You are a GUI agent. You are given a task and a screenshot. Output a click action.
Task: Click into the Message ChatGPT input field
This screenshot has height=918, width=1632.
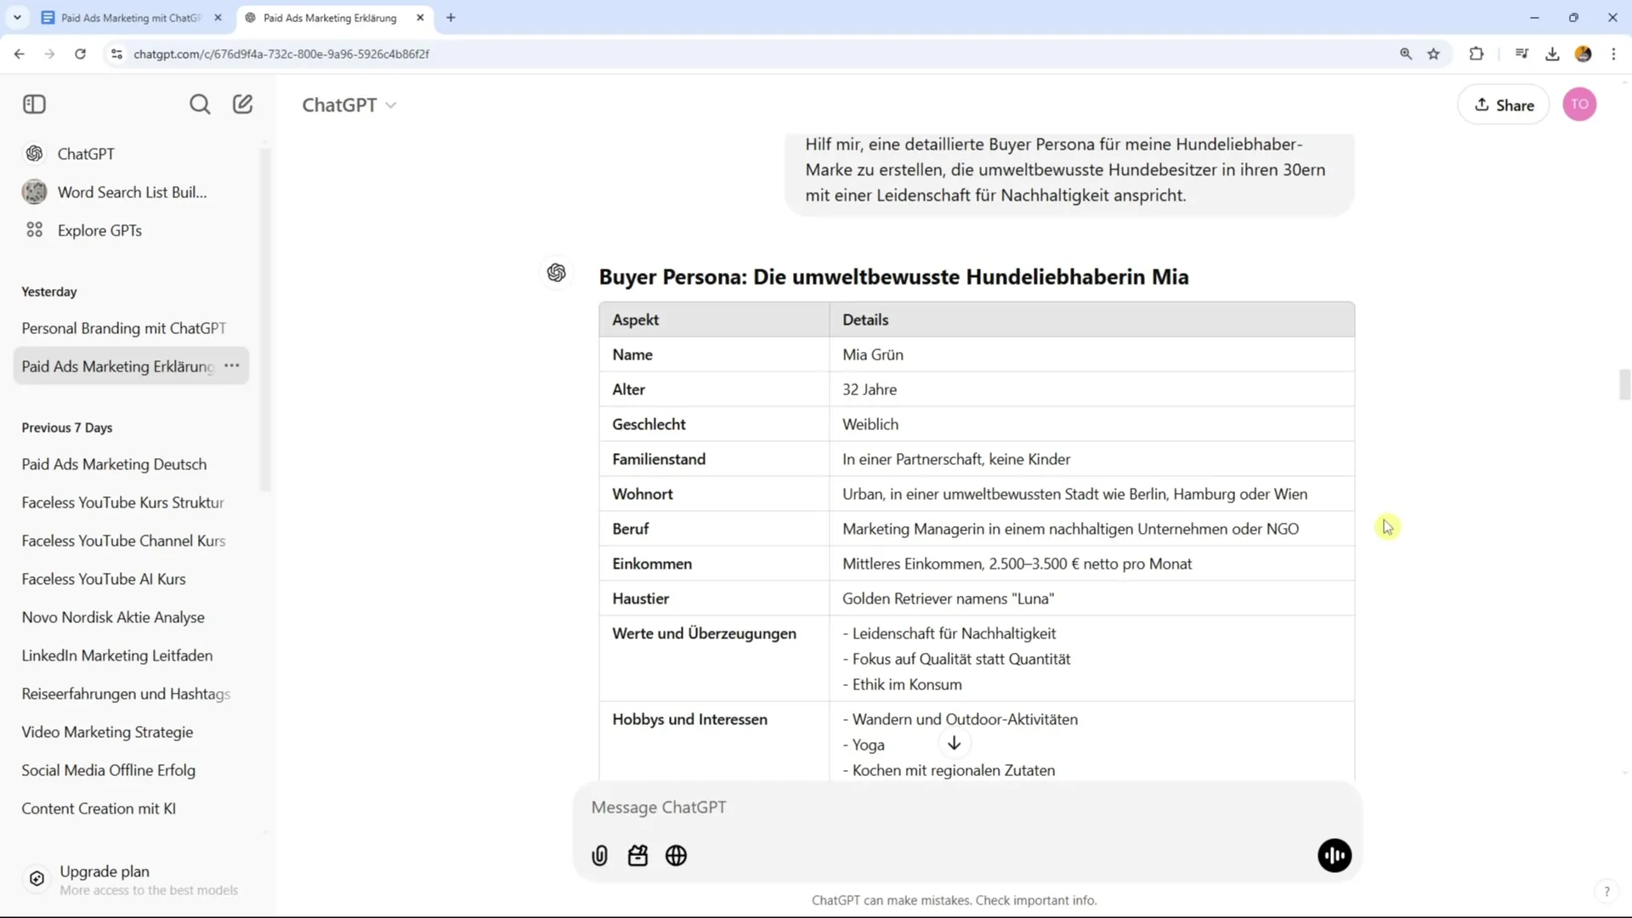coord(967,807)
